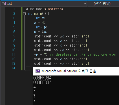Viewport: 119px width, 105px height.
Task: Click the Visual Studio debug console icon
Action: tap(38, 71)
